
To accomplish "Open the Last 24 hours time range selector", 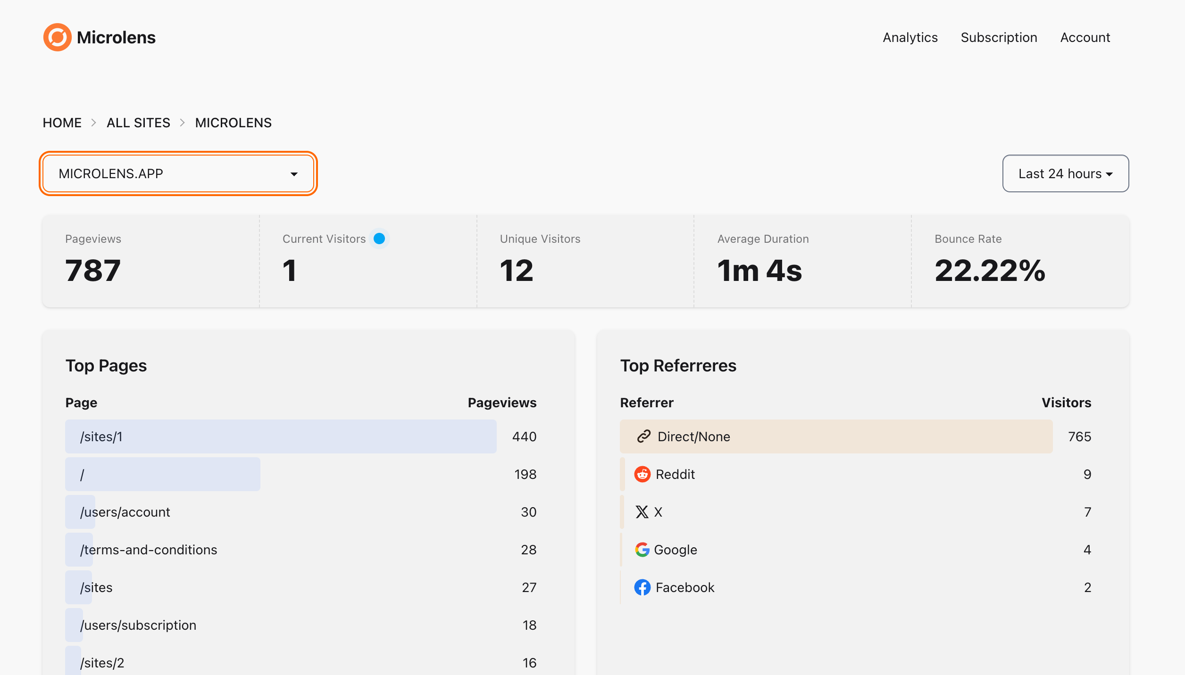I will (x=1065, y=173).
